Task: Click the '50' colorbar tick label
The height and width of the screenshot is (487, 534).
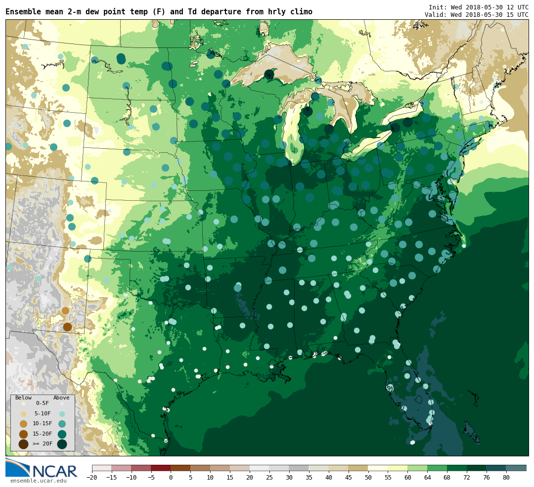Action: tap(368, 478)
